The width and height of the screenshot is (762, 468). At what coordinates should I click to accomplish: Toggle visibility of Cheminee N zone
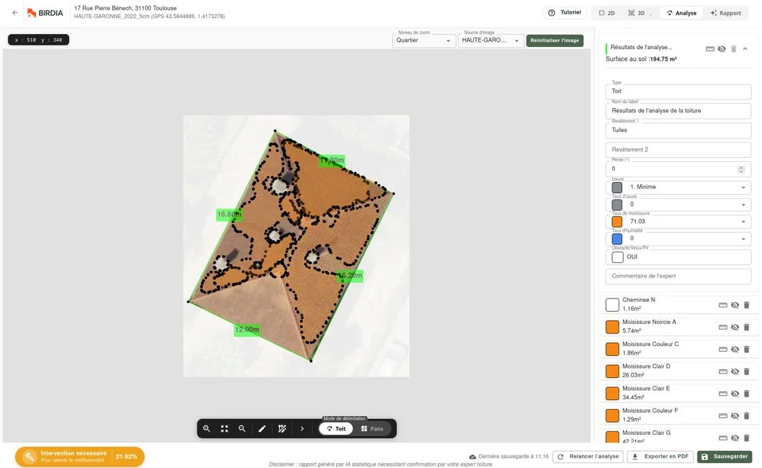(735, 305)
